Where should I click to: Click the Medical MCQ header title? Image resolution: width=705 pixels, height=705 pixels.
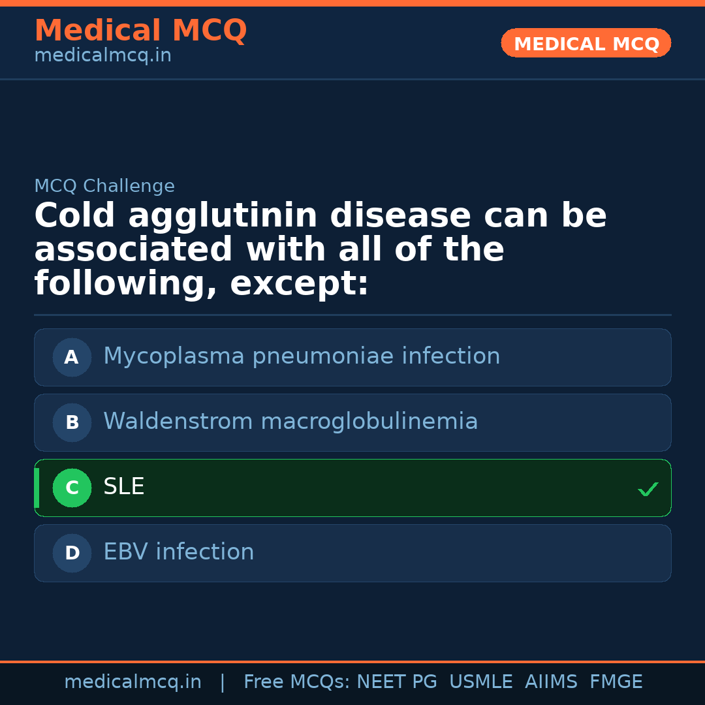tap(140, 31)
